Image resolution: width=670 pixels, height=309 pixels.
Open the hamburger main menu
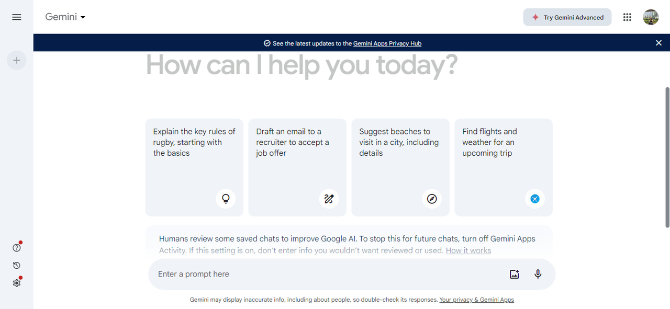click(17, 17)
